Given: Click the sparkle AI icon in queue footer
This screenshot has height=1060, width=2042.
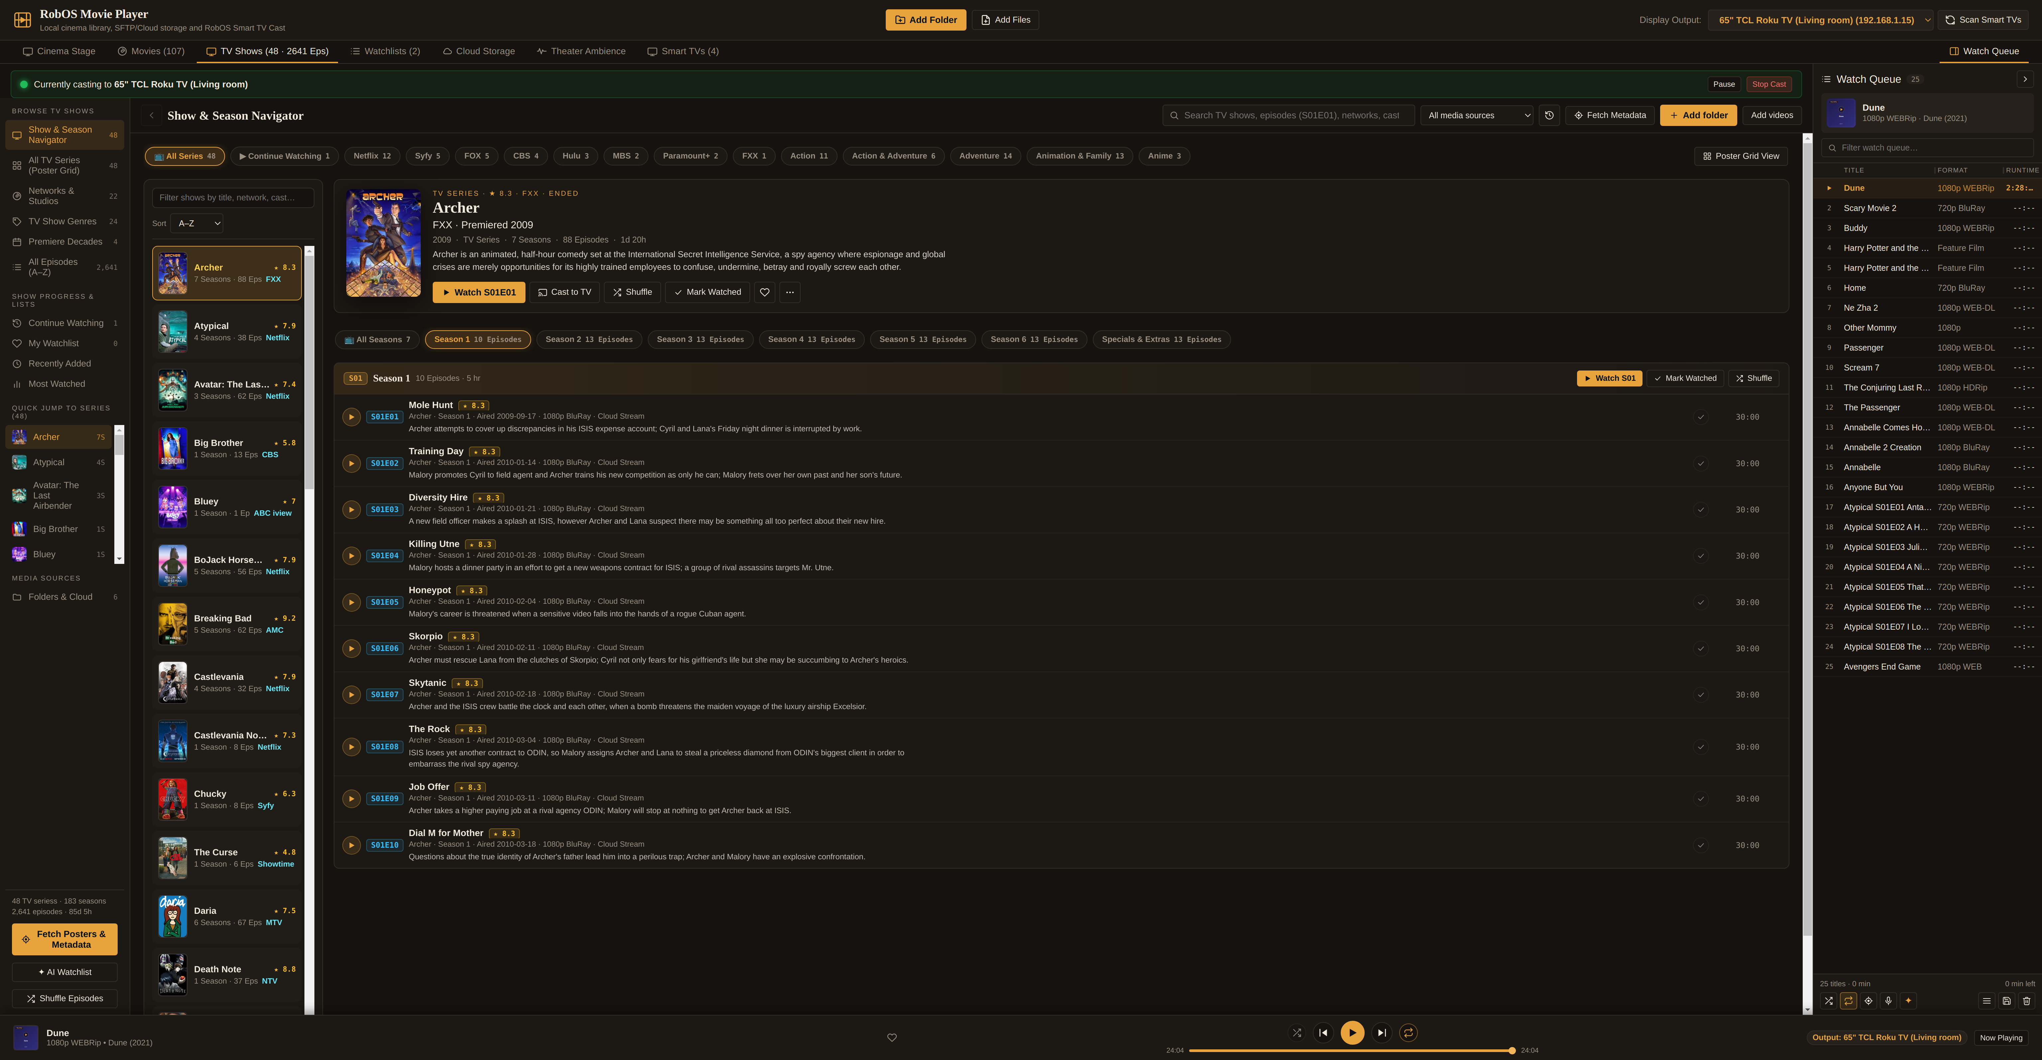Looking at the screenshot, I should point(1908,1001).
